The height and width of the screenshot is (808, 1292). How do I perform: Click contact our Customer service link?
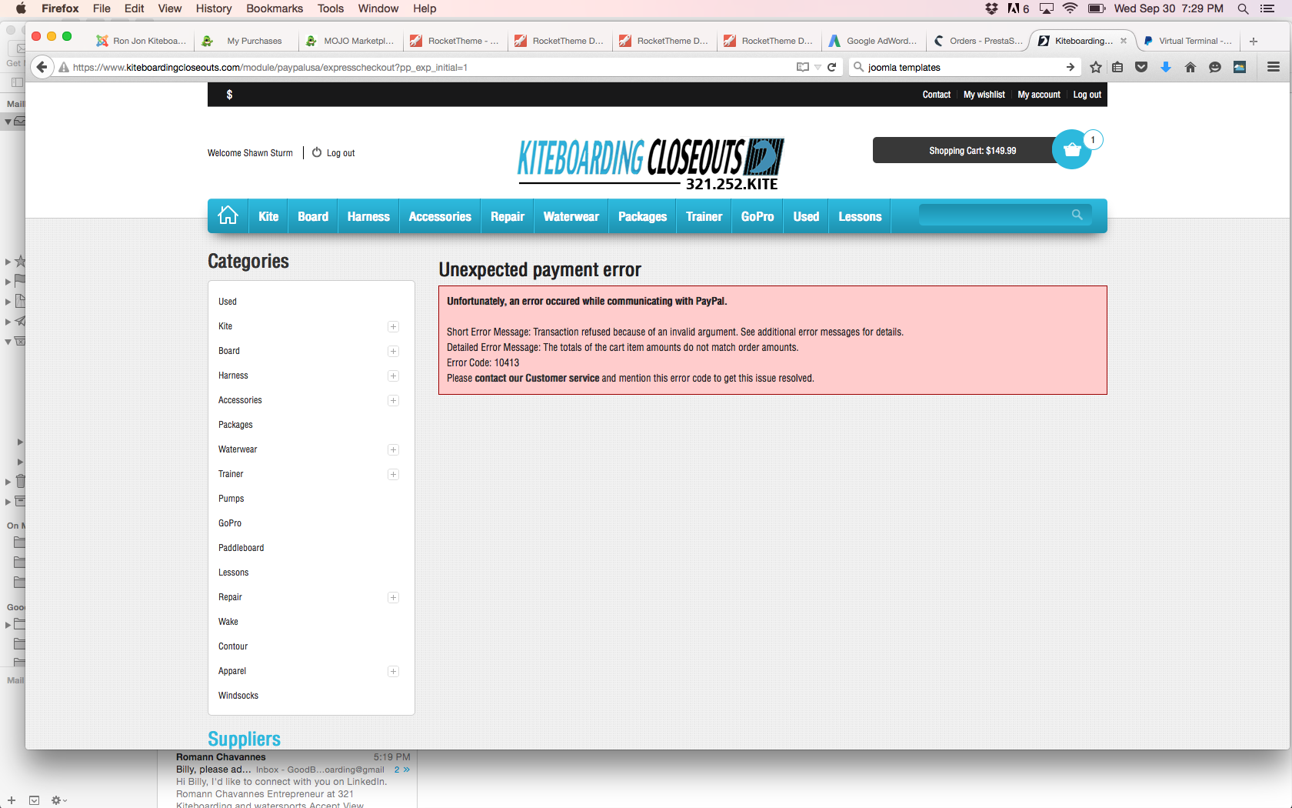pos(537,378)
